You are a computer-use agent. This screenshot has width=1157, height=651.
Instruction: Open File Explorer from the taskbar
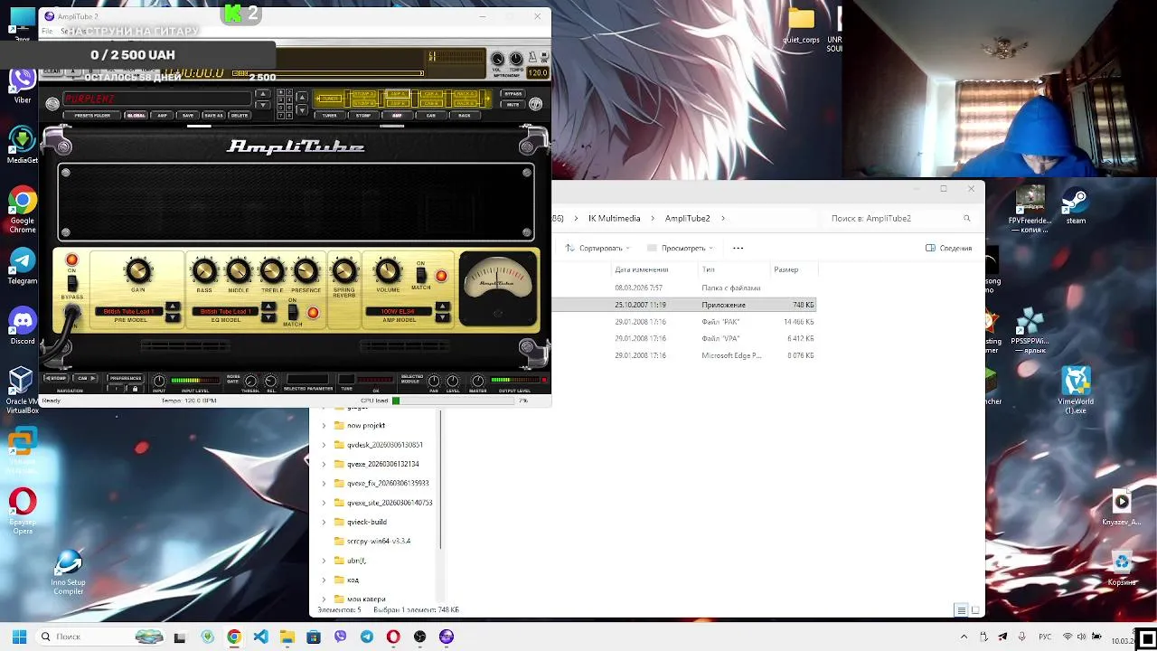point(287,637)
